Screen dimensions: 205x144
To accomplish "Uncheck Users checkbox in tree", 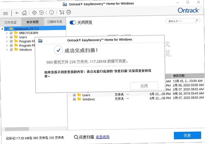I will pos(11,37).
